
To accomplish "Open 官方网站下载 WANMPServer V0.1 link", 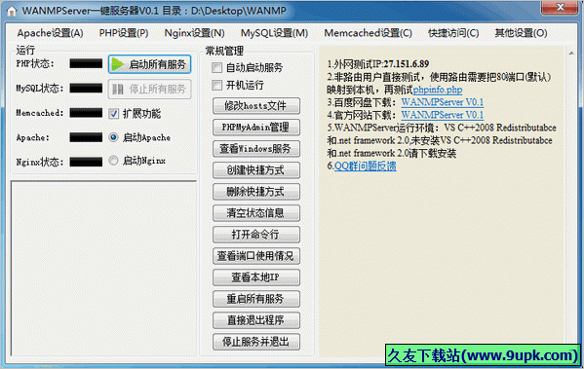I will click(x=443, y=115).
